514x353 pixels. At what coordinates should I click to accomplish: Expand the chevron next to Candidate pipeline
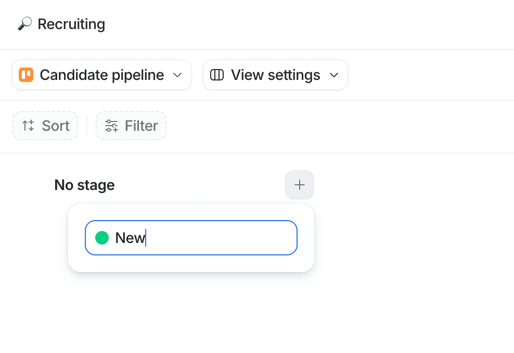[x=177, y=75]
